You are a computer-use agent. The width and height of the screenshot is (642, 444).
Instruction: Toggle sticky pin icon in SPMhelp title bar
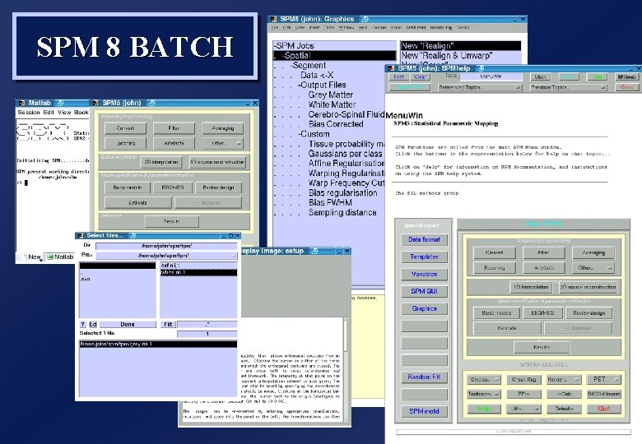481,68
